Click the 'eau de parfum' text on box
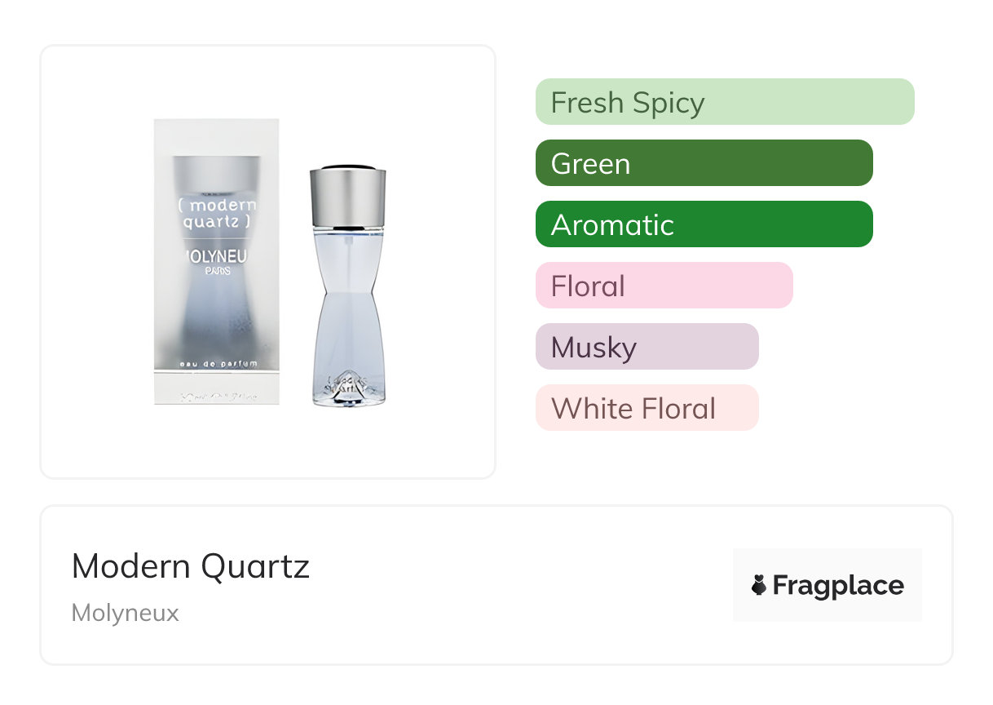Screen dimensions: 993x705 coord(218,362)
